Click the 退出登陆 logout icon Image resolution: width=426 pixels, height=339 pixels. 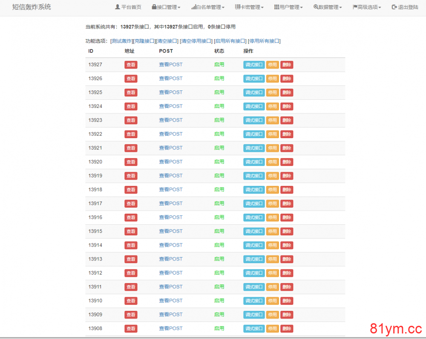394,7
